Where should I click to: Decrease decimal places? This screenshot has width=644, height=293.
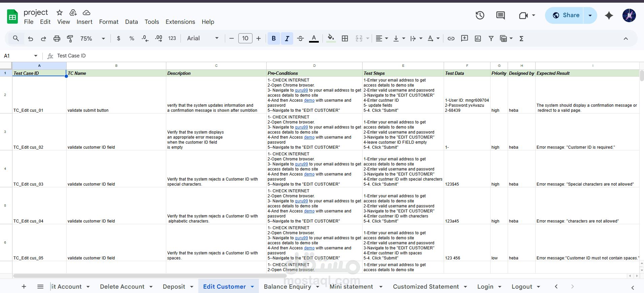pyautogui.click(x=145, y=39)
